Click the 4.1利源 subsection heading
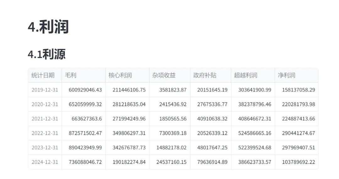339x179 pixels. tap(47, 54)
